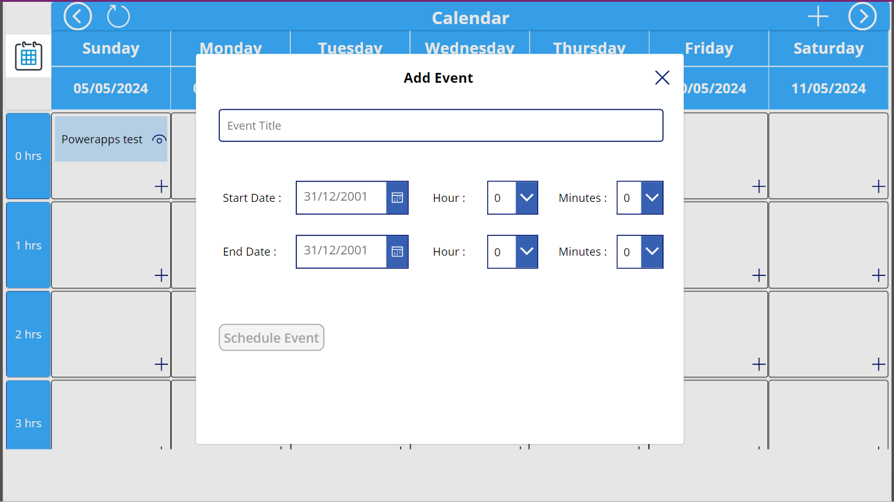Open the Start Date calendar picker icon
The image size is (894, 502).
tap(397, 198)
